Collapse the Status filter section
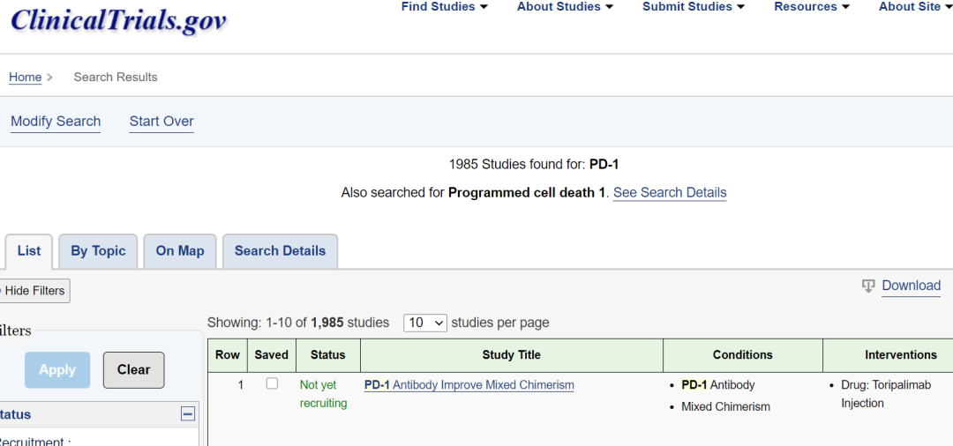The width and height of the screenshot is (953, 446). click(187, 413)
